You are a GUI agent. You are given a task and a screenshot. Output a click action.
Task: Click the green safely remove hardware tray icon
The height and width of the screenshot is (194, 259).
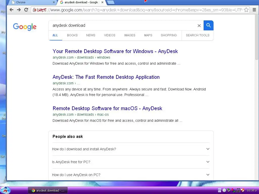click(229, 190)
